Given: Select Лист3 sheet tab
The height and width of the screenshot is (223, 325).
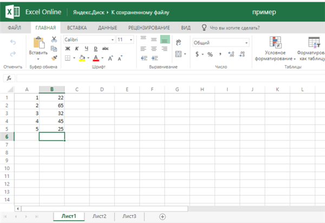Looking at the screenshot, I should click(x=129, y=216).
